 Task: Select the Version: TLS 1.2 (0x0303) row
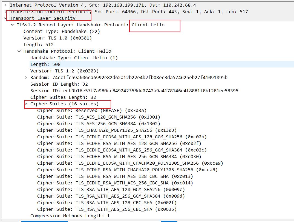tap(64, 71)
